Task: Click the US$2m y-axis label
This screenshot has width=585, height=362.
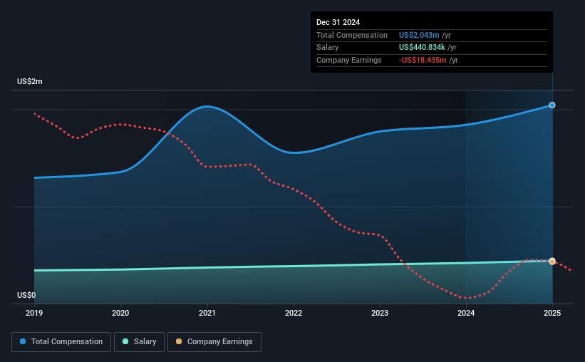Action: [30, 81]
